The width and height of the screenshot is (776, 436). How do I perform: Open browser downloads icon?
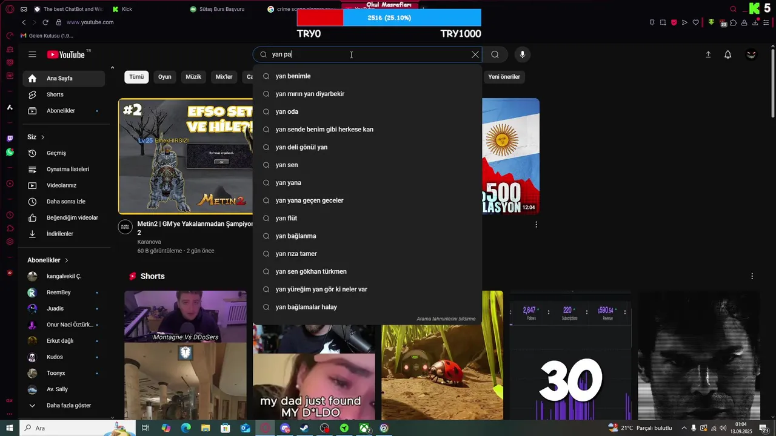[x=756, y=22]
